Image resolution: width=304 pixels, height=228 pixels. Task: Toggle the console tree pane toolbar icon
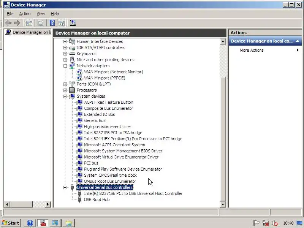pyautogui.click(x=29, y=23)
